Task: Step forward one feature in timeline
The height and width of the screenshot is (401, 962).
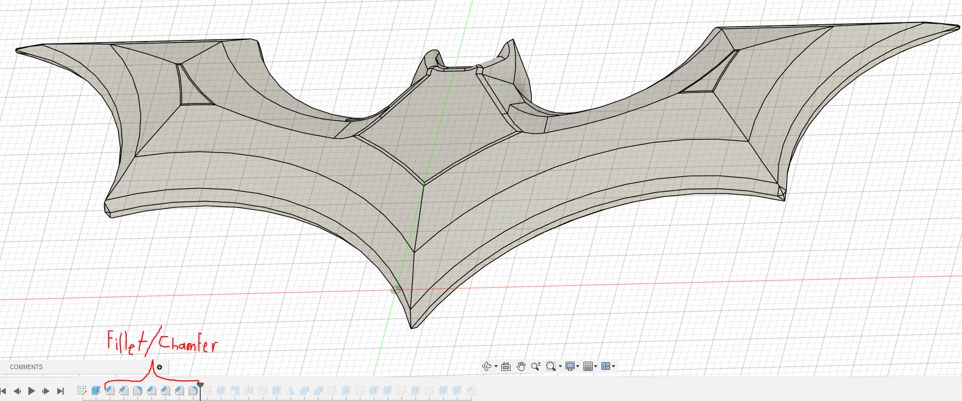Action: click(46, 391)
